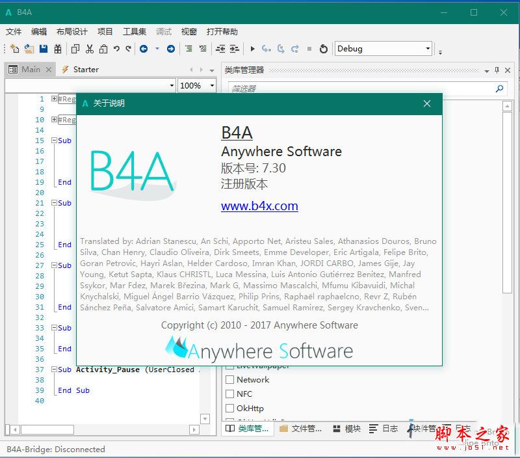Image resolution: width=520 pixels, height=458 pixels.
Task: Undo the last edit
Action: 116,49
